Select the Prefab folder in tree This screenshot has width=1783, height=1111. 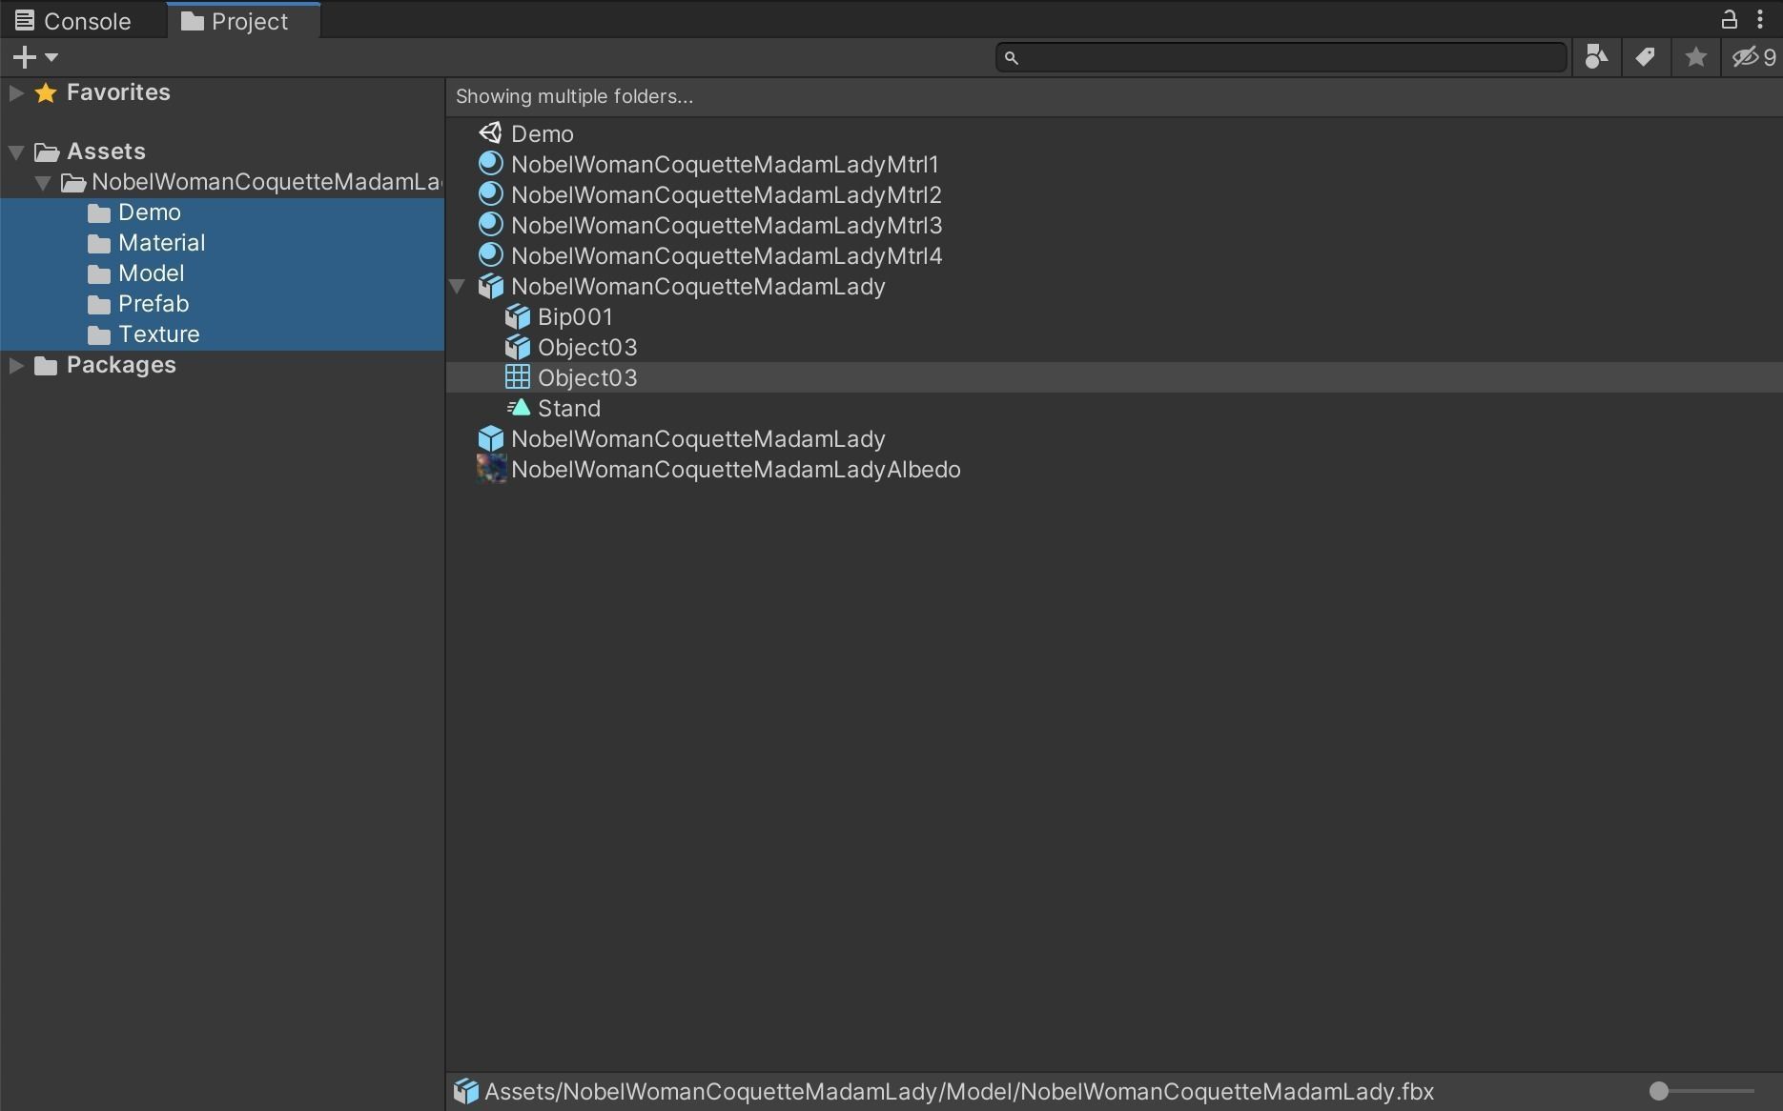coord(222,304)
